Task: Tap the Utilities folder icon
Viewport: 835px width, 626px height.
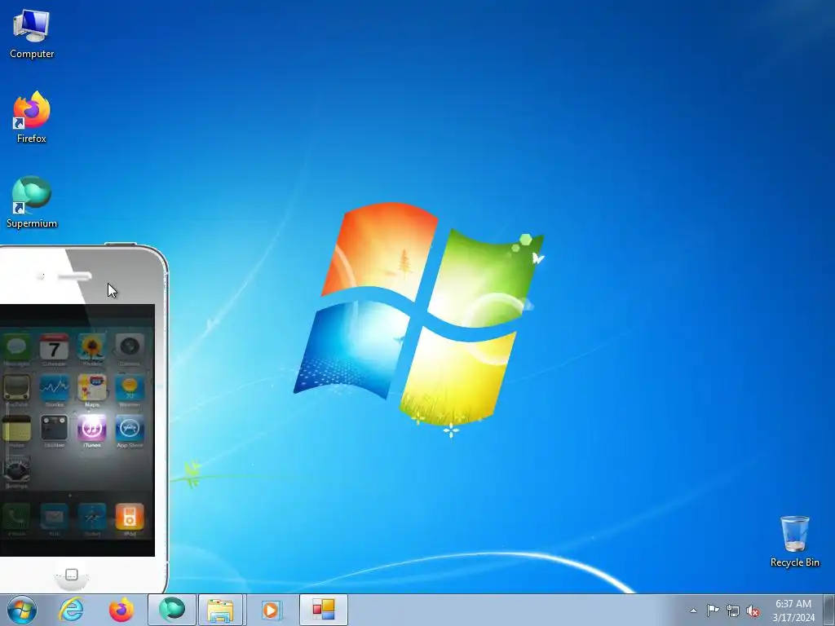Action: pos(55,429)
